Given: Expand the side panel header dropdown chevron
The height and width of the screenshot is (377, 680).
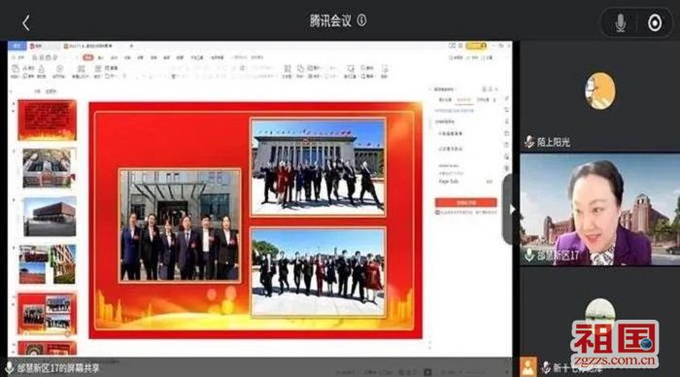Looking at the screenshot, I should (495, 89).
